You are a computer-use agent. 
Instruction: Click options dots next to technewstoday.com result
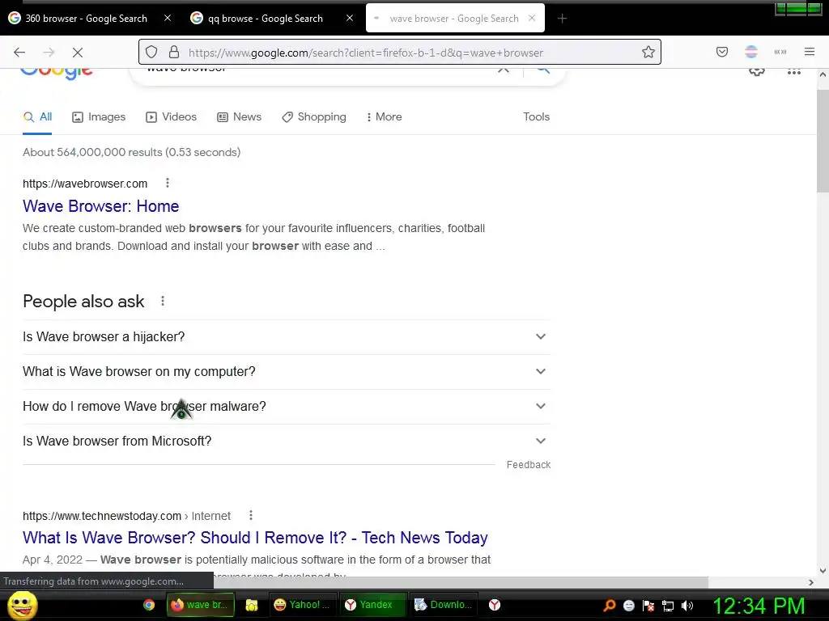[251, 515]
